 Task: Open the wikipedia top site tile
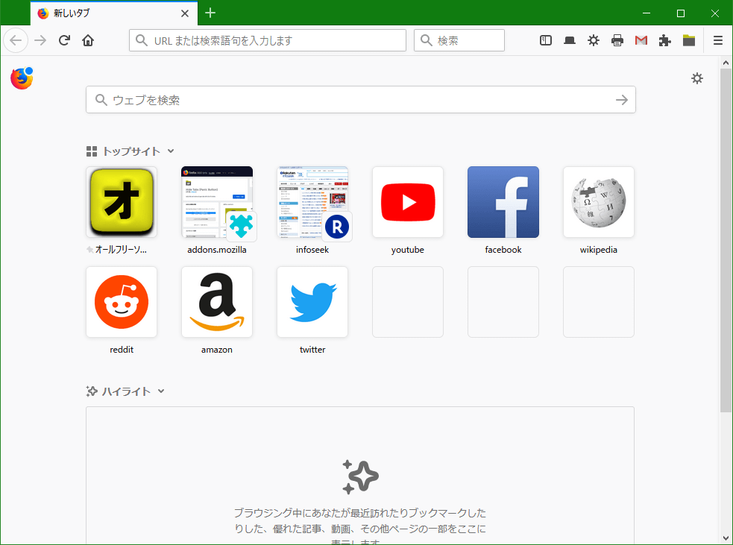click(598, 202)
